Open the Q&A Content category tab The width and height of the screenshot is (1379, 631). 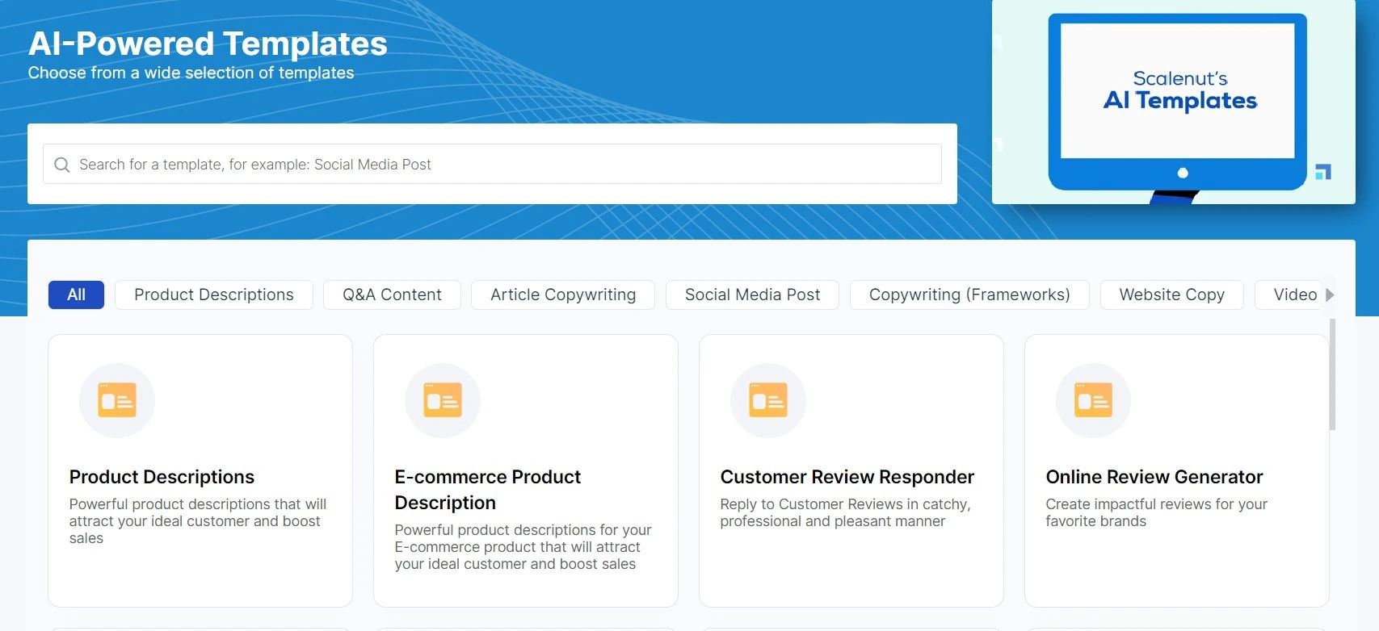pos(392,295)
